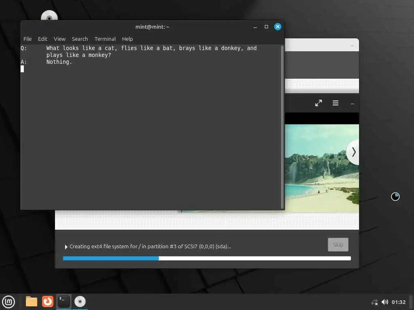Viewport: 414px width, 310px height.
Task: Minimize the background viewer window
Action: coord(352,104)
